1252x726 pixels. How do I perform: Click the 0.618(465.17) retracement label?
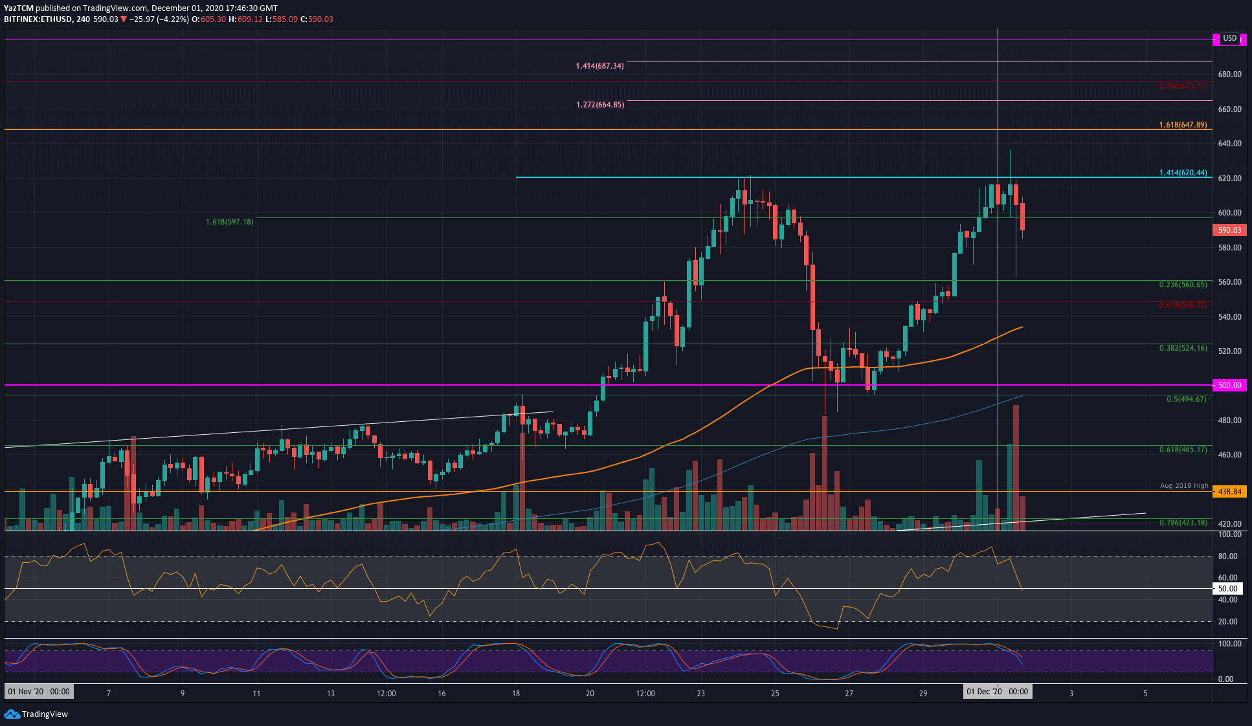(x=1183, y=450)
